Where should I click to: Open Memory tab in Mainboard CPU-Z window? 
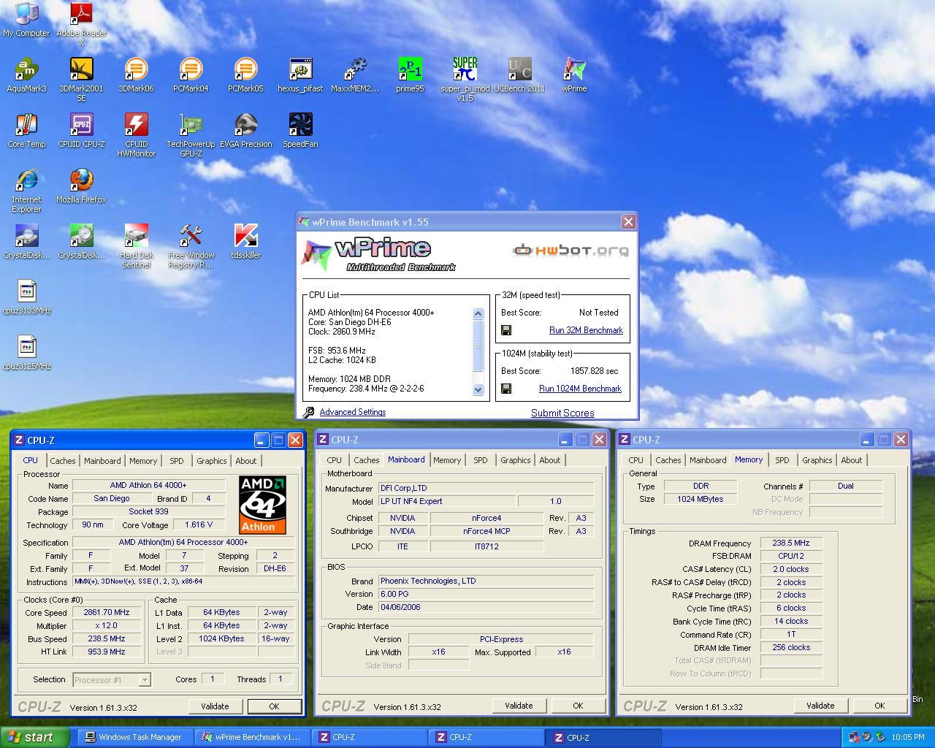447,460
